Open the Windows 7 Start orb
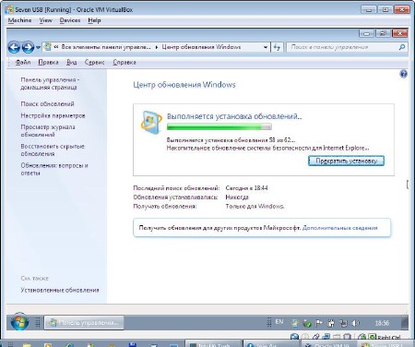 click(19, 322)
